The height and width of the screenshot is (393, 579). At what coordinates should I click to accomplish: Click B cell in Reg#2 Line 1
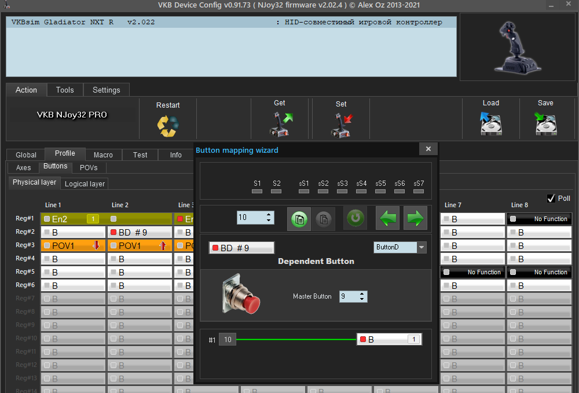point(73,233)
